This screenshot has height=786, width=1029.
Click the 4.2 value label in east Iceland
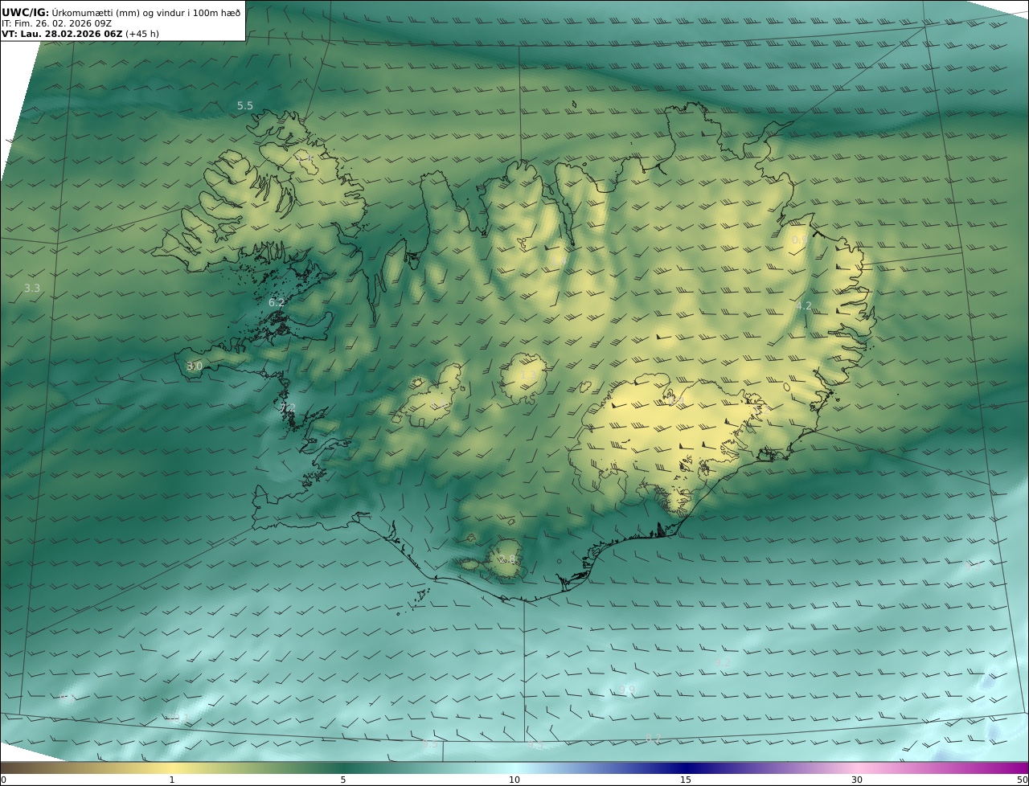(x=803, y=306)
